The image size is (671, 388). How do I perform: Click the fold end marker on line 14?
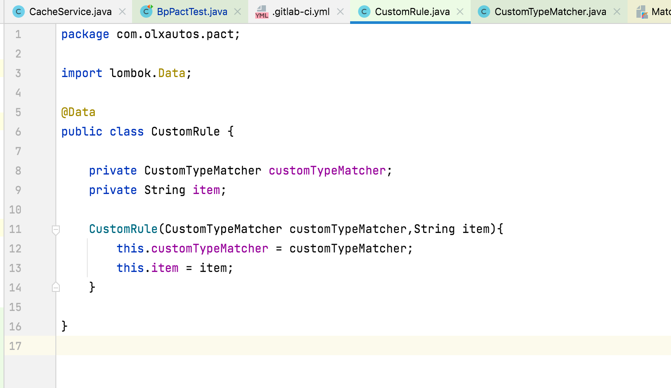(x=56, y=287)
